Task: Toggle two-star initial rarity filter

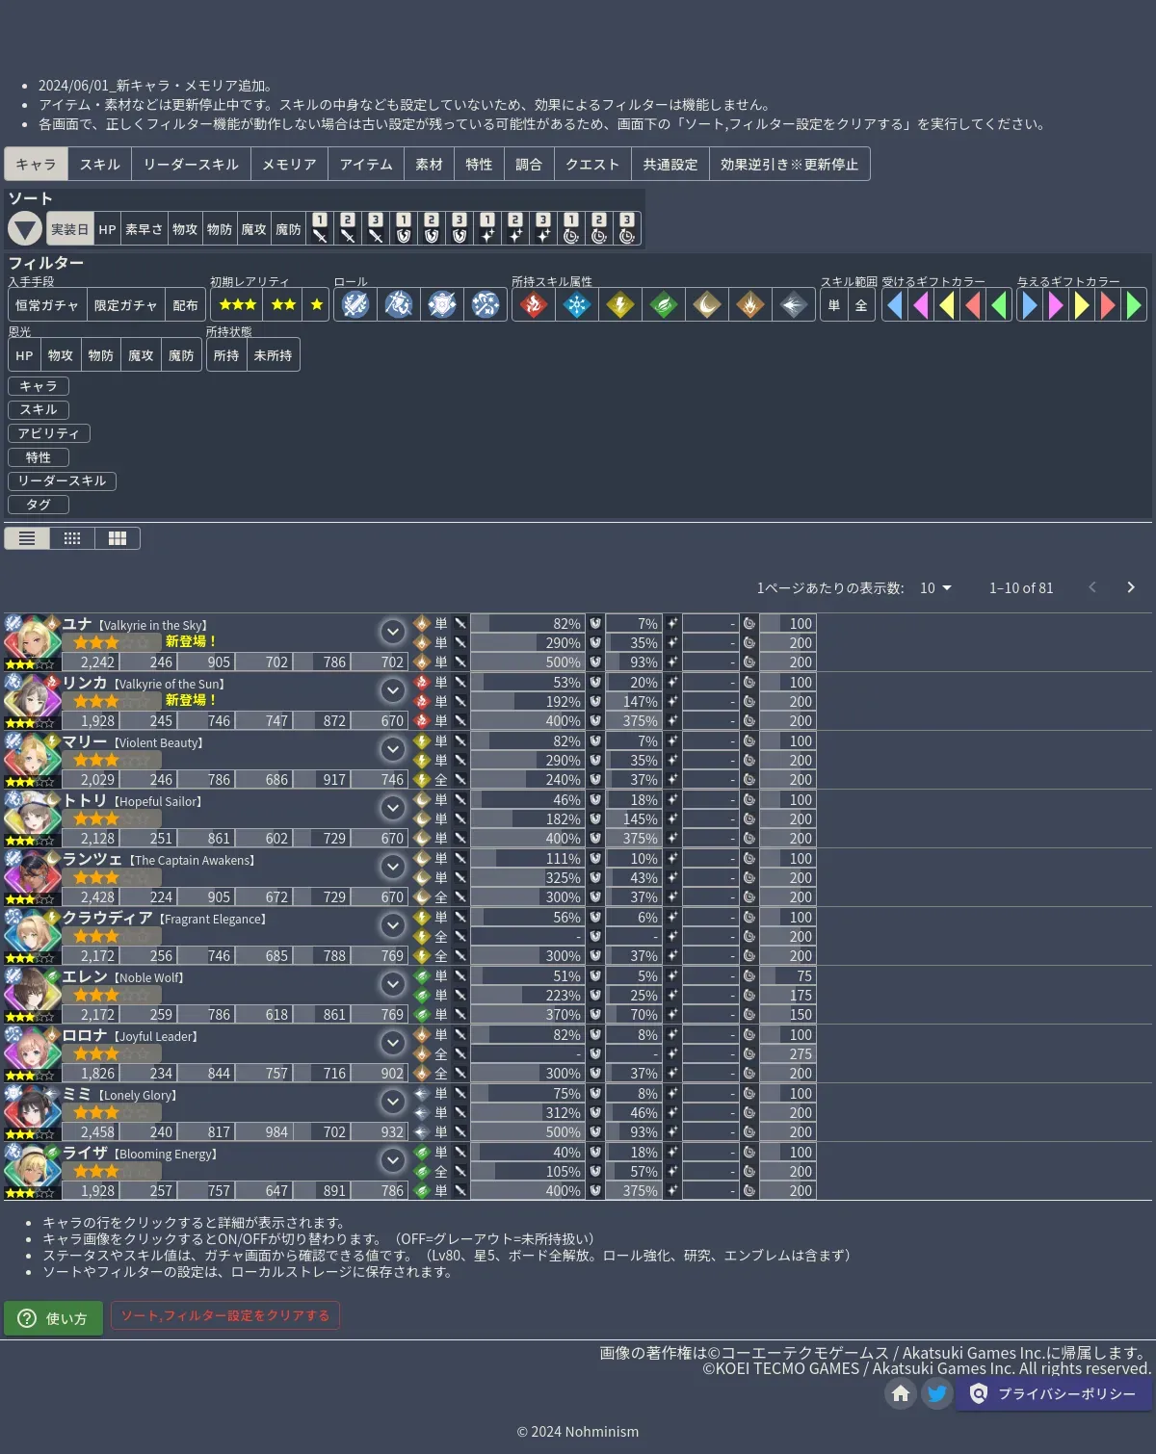Action: pyautogui.click(x=283, y=305)
